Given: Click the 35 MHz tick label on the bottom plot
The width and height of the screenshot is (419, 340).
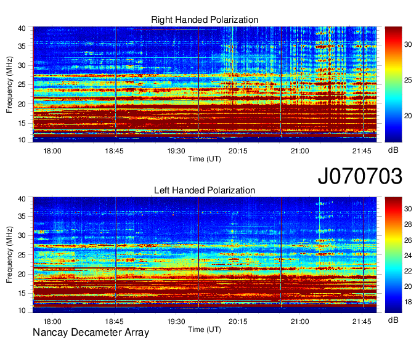Looking at the screenshot, I should coord(22,216).
